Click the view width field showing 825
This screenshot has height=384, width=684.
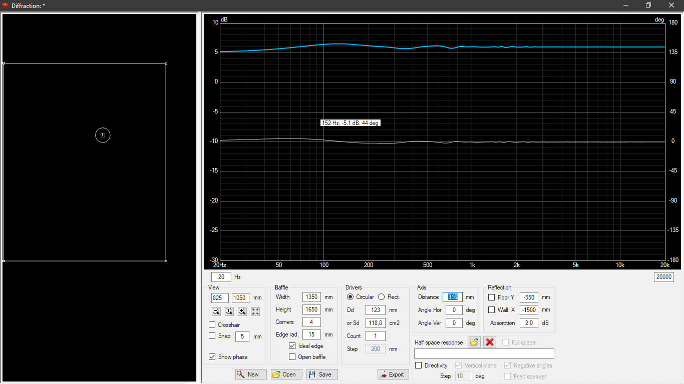[x=220, y=298]
